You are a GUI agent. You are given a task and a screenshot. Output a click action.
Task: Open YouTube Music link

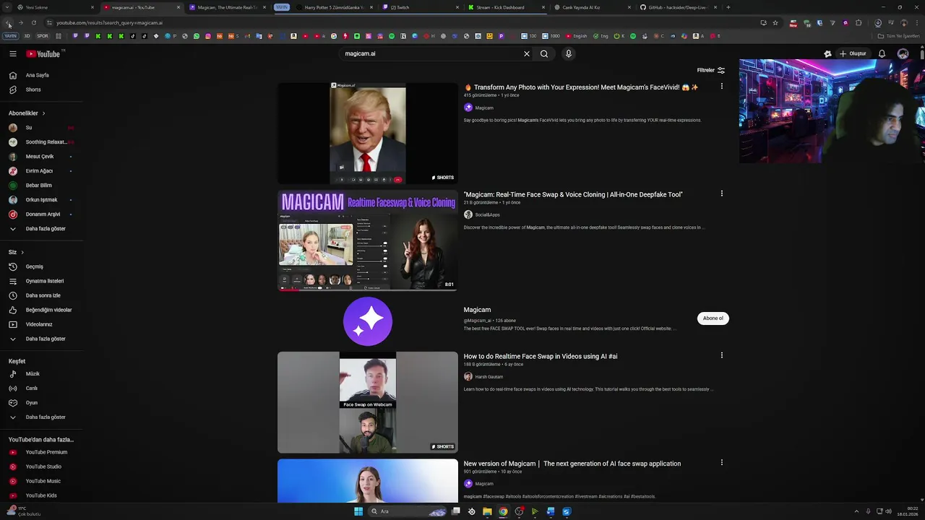coord(43,481)
